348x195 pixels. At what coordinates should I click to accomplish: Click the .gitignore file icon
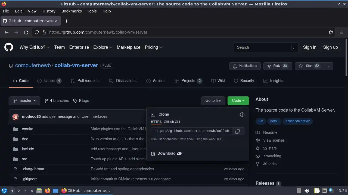[15, 179]
